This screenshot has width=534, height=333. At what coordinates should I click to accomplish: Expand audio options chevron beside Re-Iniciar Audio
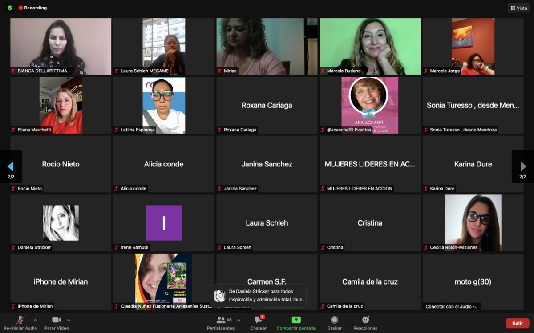pyautogui.click(x=36, y=320)
